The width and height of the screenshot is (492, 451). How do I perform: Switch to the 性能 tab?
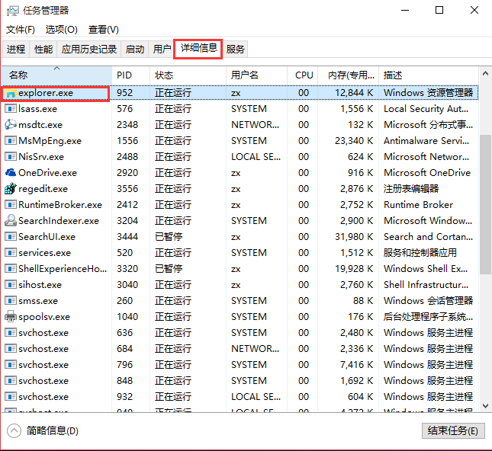tap(43, 50)
